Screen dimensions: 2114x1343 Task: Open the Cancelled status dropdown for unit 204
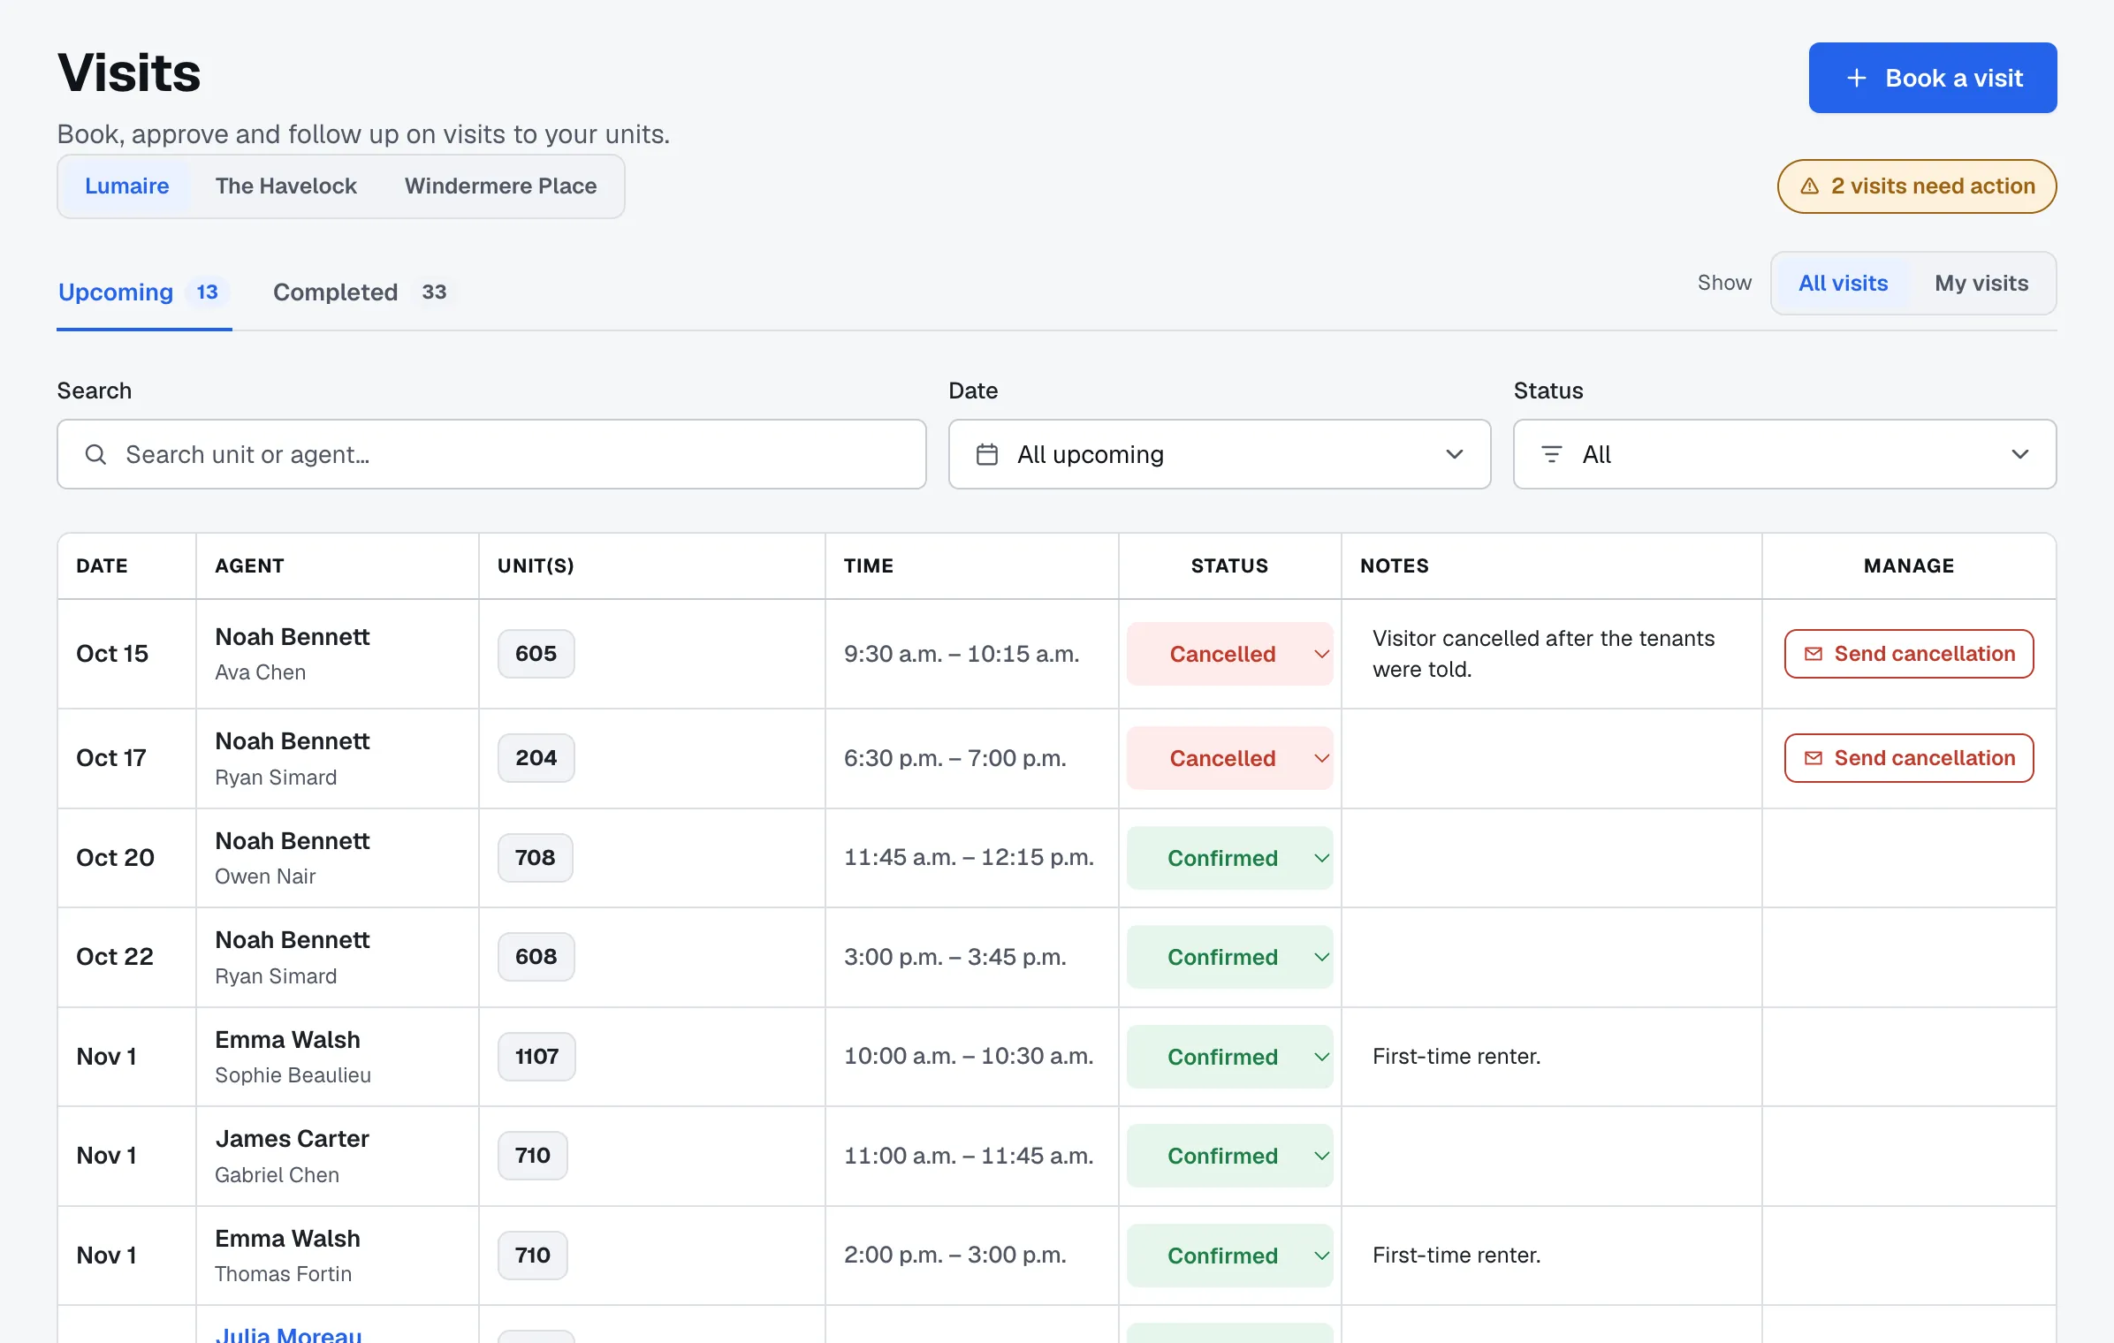1229,758
